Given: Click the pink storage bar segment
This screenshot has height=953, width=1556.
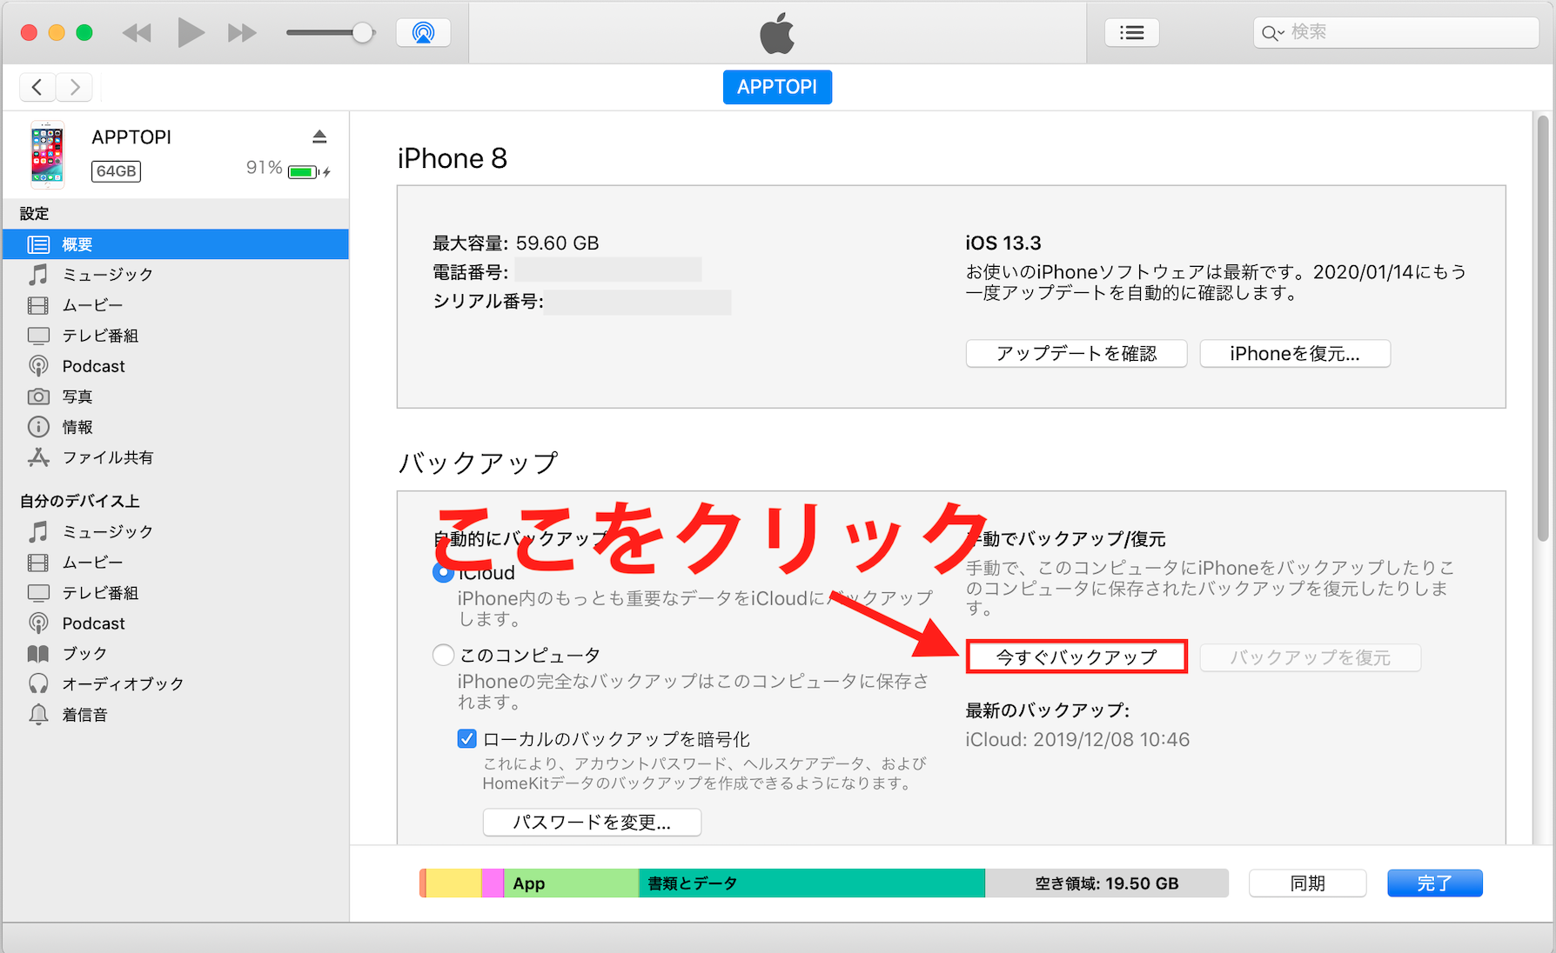Looking at the screenshot, I should (x=493, y=883).
